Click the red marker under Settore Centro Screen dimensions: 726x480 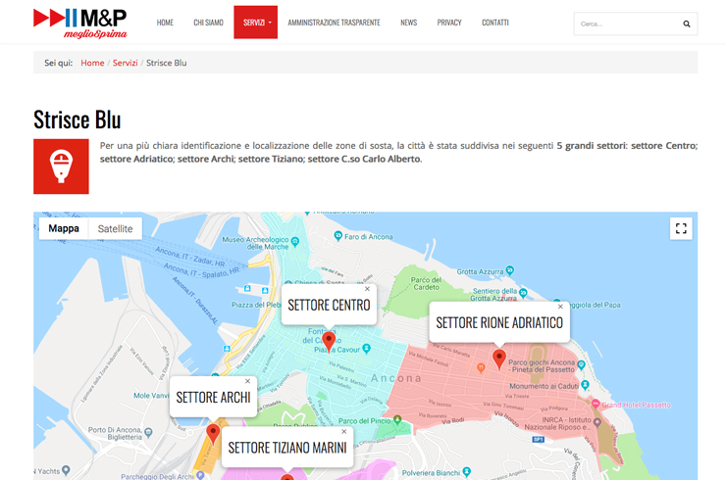click(329, 342)
